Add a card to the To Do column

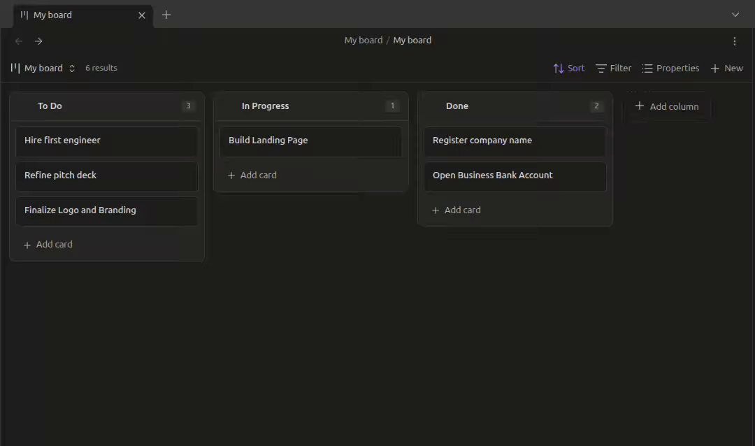tap(48, 245)
